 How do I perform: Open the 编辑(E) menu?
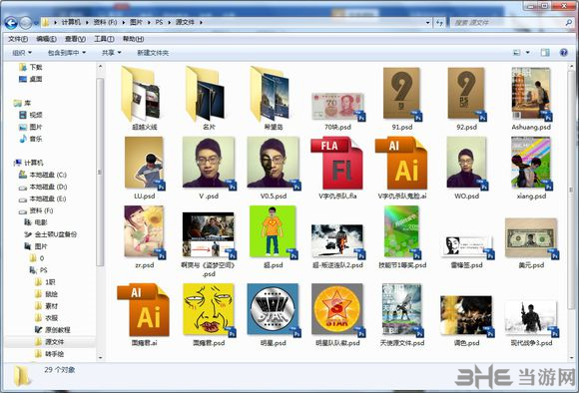(x=46, y=39)
